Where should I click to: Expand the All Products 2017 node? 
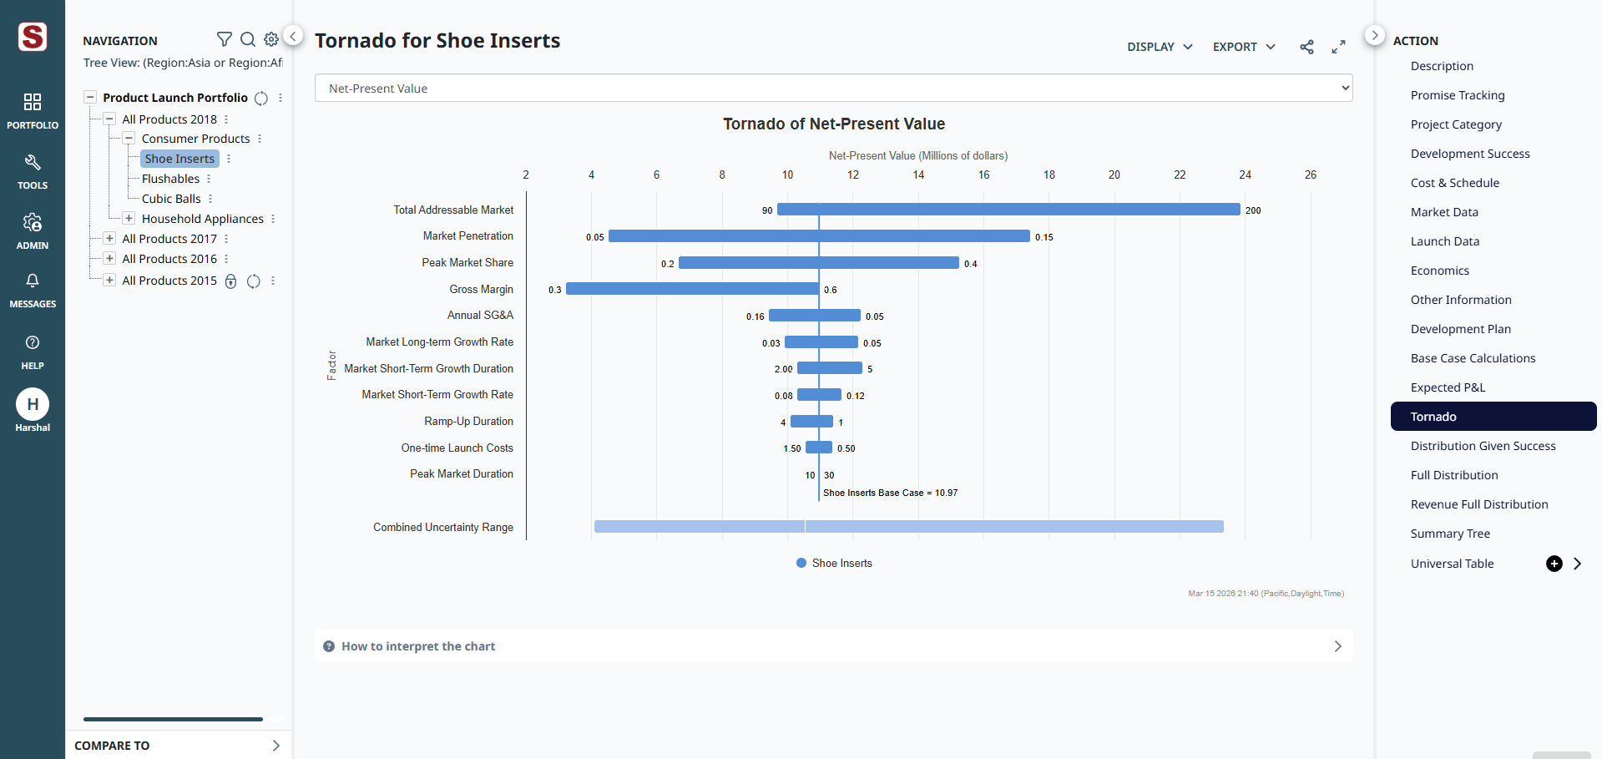pos(109,239)
